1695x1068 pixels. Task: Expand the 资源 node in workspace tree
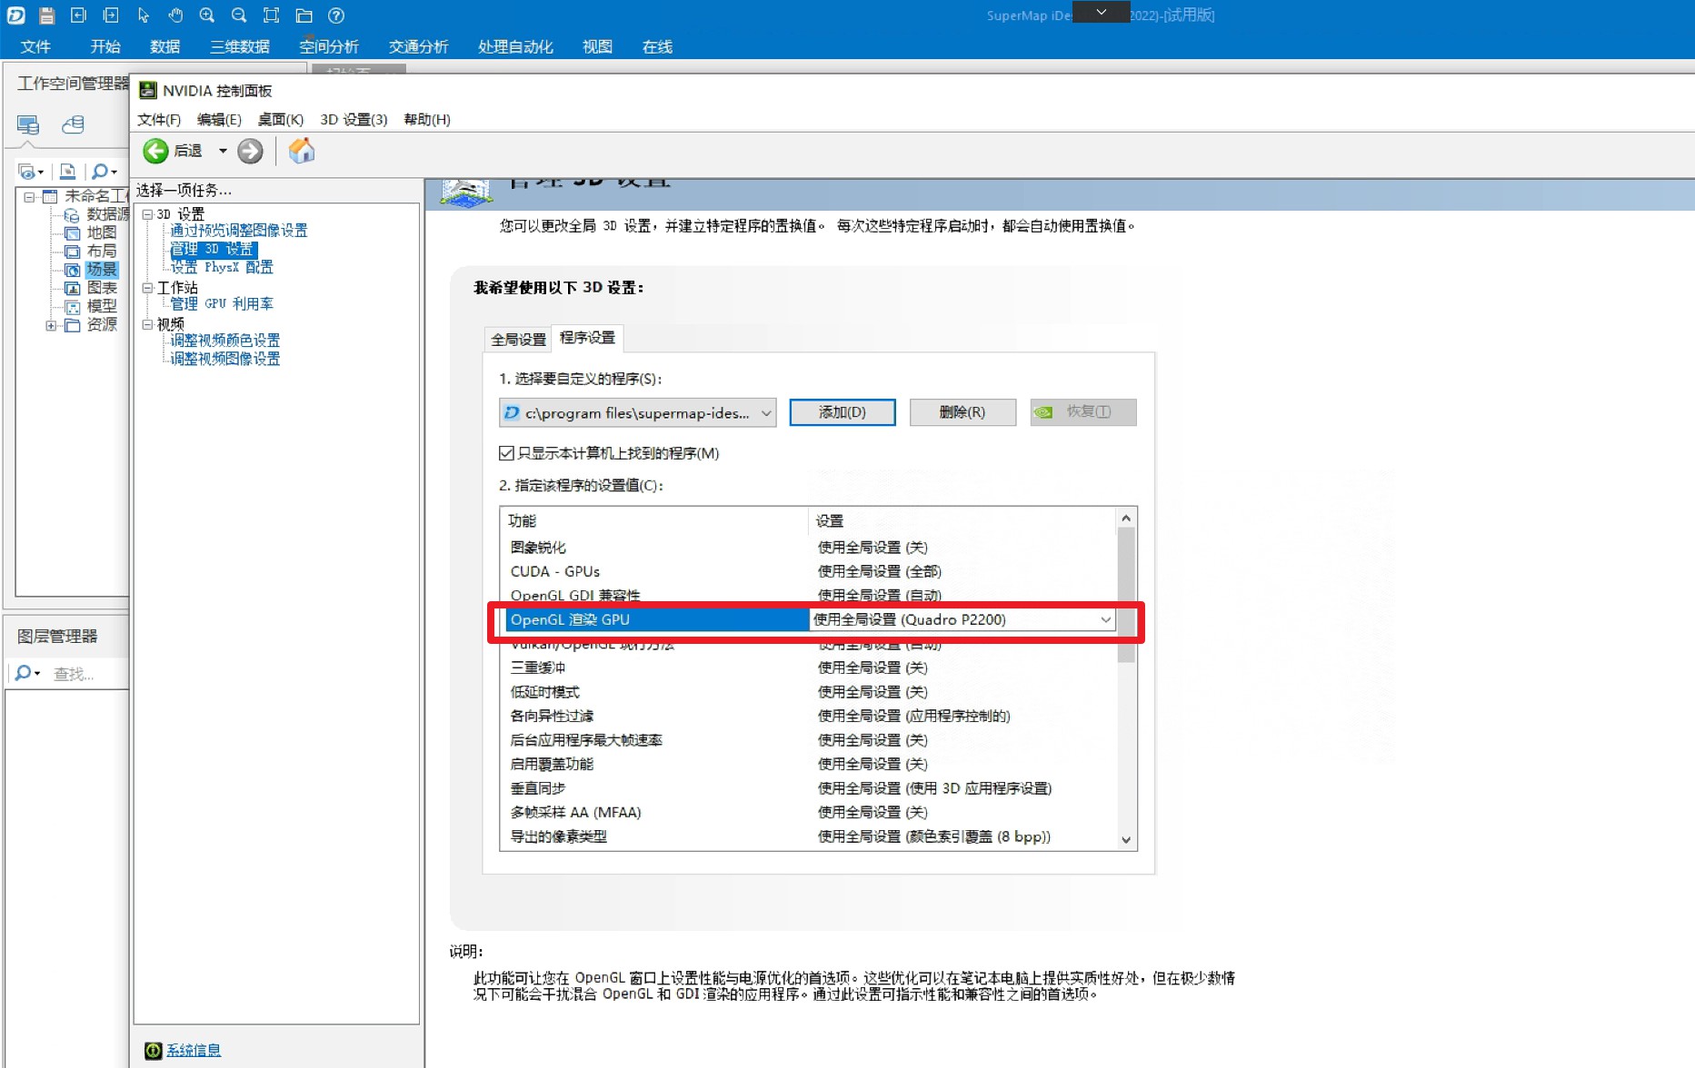click(x=51, y=325)
